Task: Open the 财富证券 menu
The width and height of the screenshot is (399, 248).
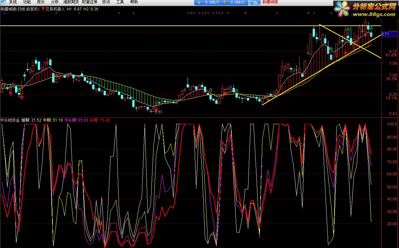Action: [x=90, y=2]
